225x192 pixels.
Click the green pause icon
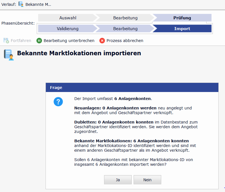pos(39,41)
